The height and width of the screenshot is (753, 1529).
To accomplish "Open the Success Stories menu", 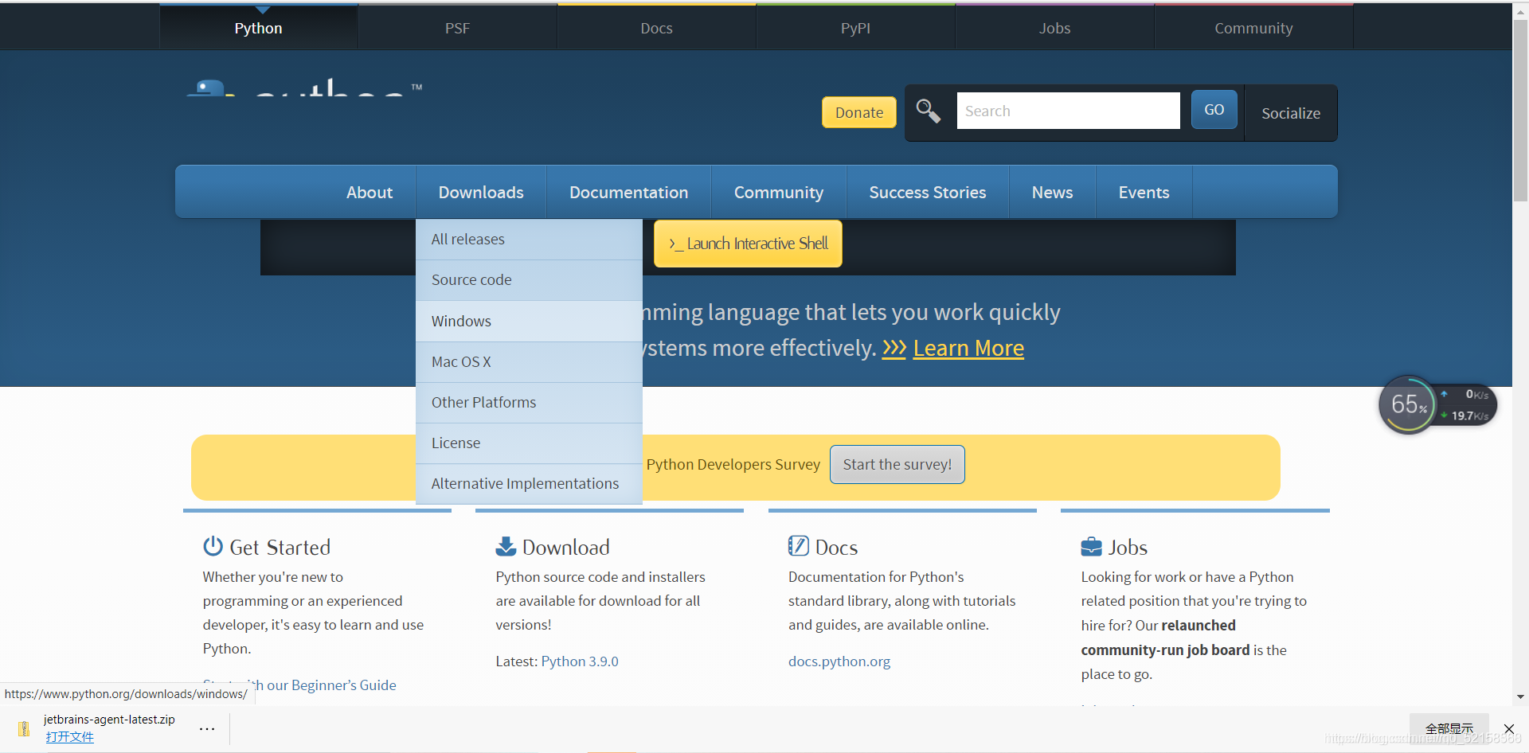I will coord(928,192).
